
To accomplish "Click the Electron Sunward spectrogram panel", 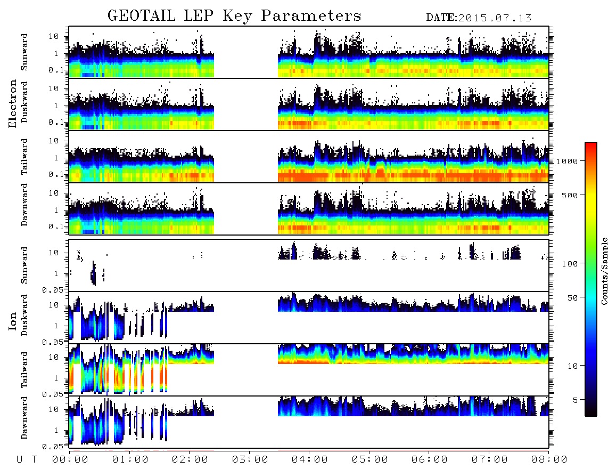I will click(309, 52).
